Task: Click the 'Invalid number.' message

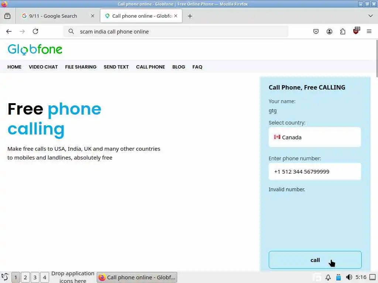Action: pyautogui.click(x=287, y=189)
